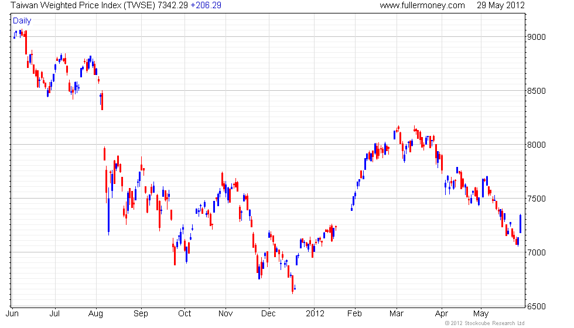The width and height of the screenshot is (574, 328).
Task: Click the 7000 price axis label
Action: [537, 252]
